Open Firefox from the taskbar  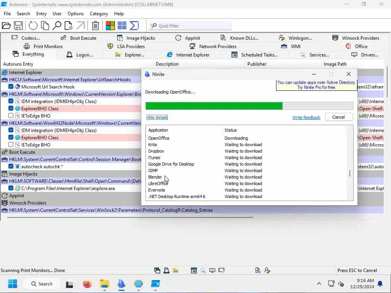click(x=87, y=284)
